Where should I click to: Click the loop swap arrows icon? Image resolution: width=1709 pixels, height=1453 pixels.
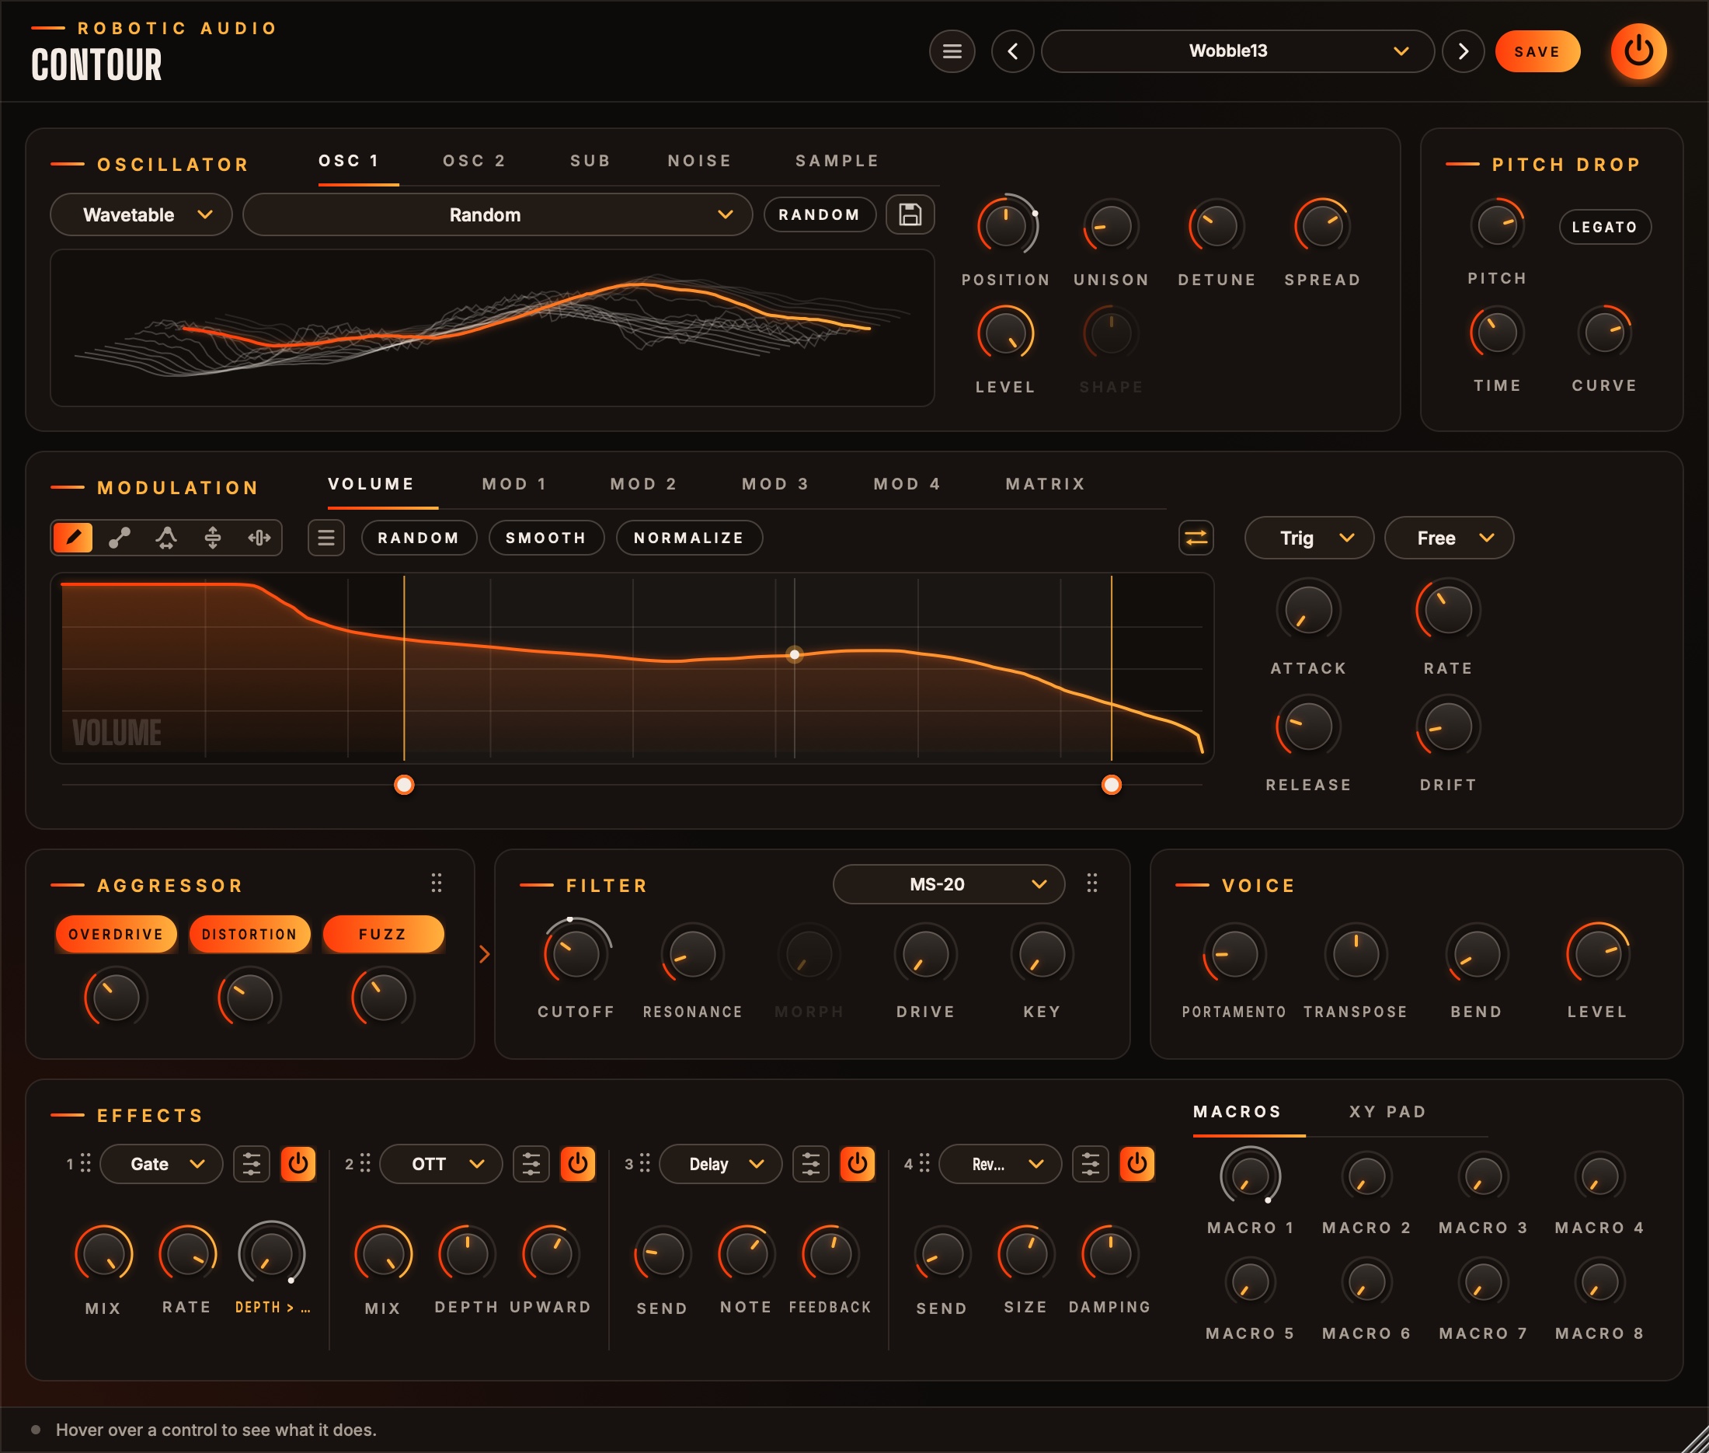pos(1196,538)
